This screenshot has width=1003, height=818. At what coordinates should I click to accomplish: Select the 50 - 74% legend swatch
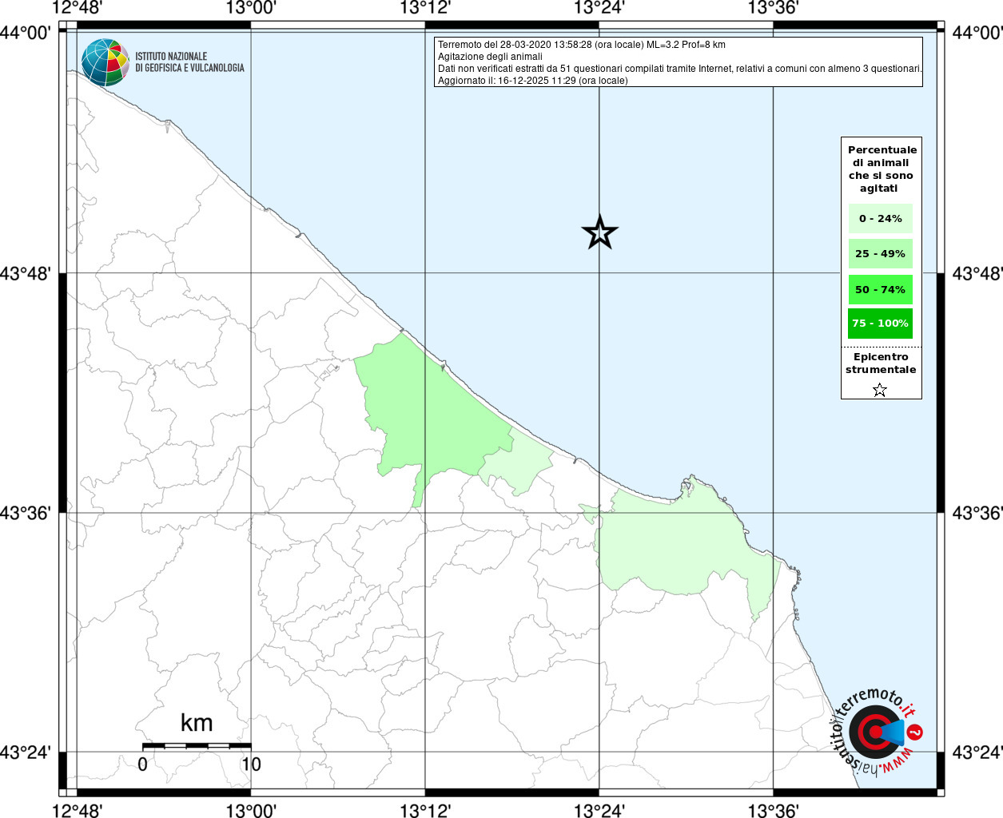pos(880,289)
